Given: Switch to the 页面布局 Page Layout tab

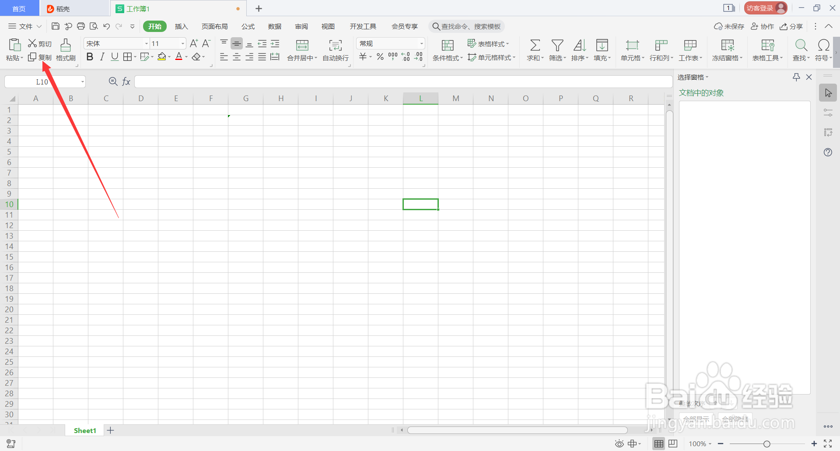Looking at the screenshot, I should click(214, 27).
